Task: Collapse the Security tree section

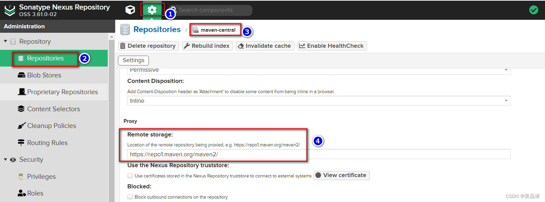Action: click(5, 159)
